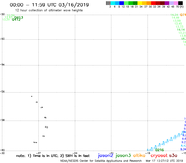Select the 8.22 wave height reading
The width and height of the screenshot is (186, 163).
click(x=173, y=138)
